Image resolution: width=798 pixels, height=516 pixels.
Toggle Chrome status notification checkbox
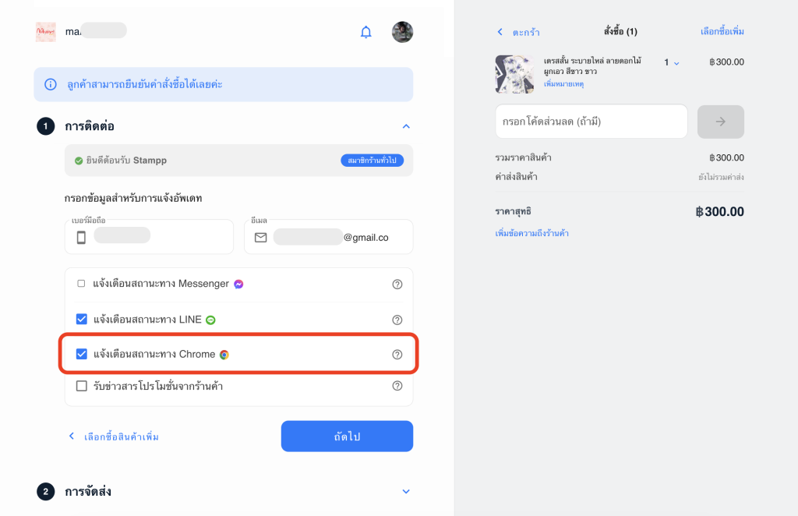[81, 354]
